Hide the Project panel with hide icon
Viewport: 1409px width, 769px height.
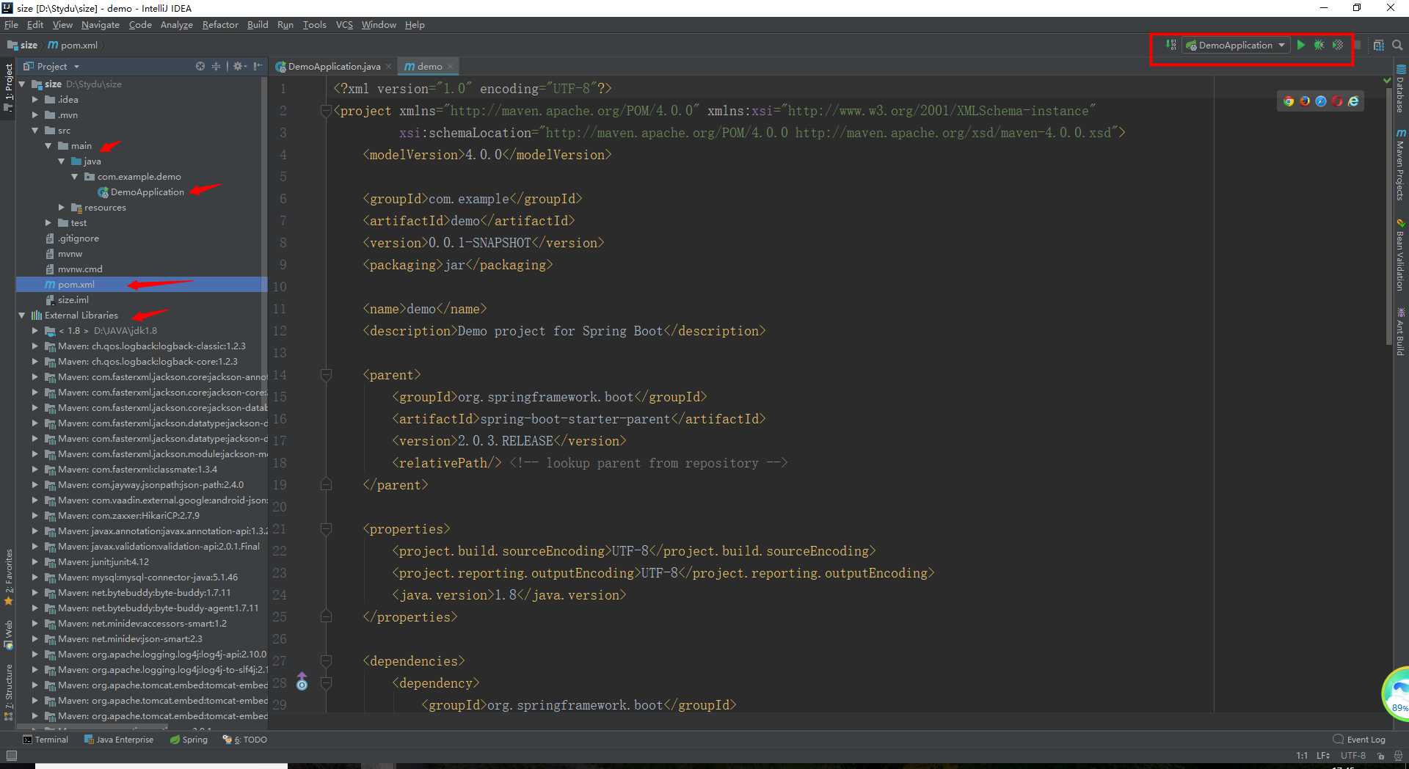[x=258, y=66]
